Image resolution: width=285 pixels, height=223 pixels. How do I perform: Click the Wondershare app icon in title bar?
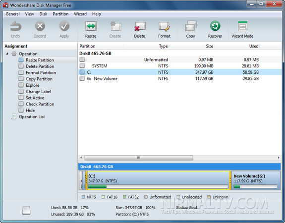(x=6, y=5)
